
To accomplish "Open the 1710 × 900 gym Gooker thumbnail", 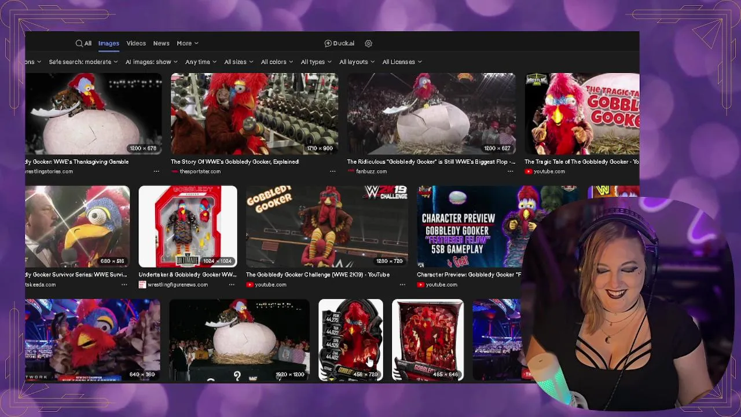I will click(x=254, y=114).
